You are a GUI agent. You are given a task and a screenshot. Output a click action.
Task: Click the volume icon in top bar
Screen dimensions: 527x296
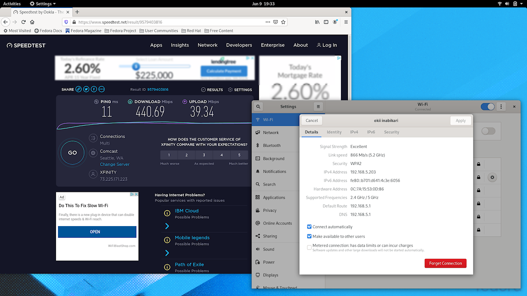pos(507,4)
